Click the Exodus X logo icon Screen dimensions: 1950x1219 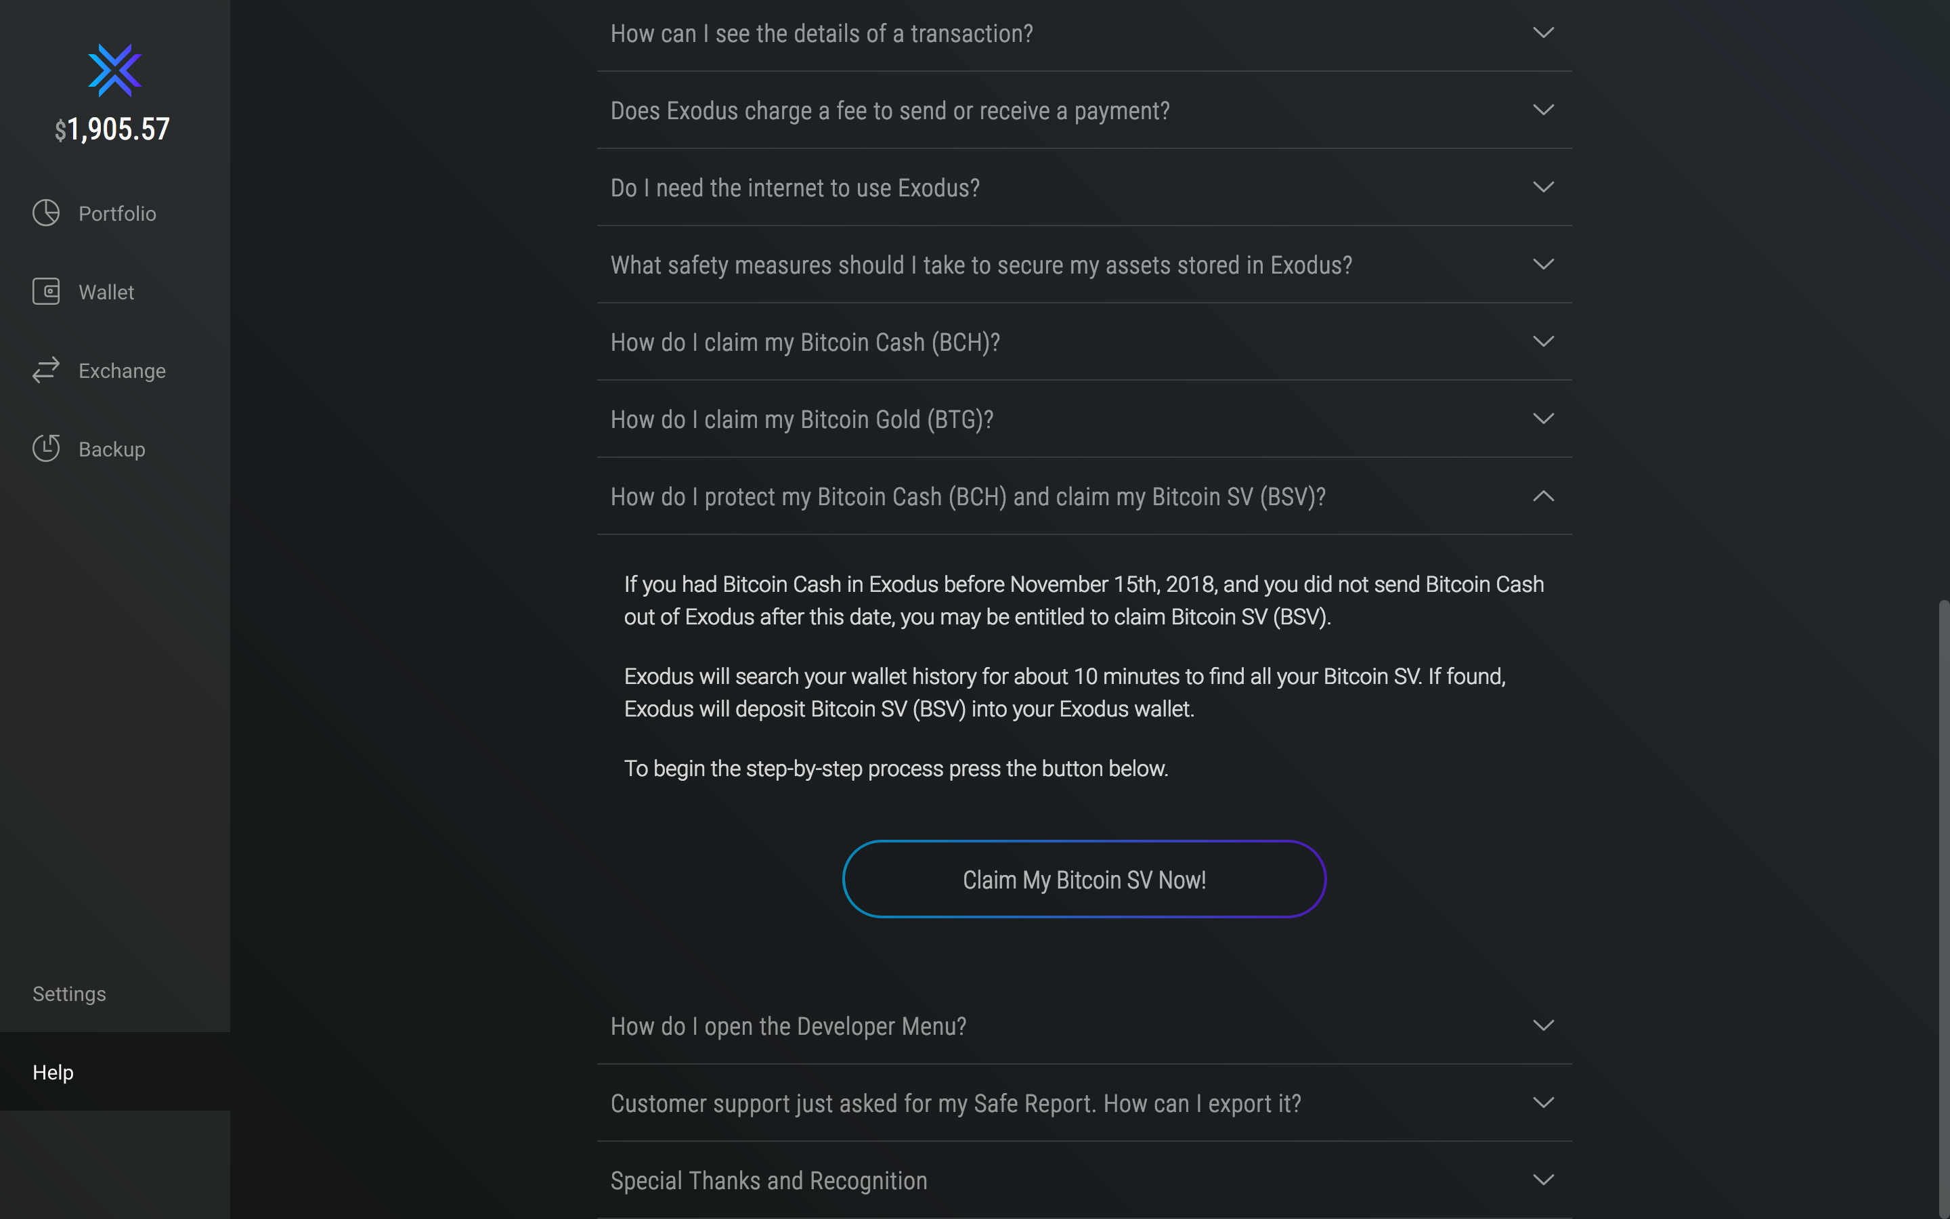click(114, 70)
